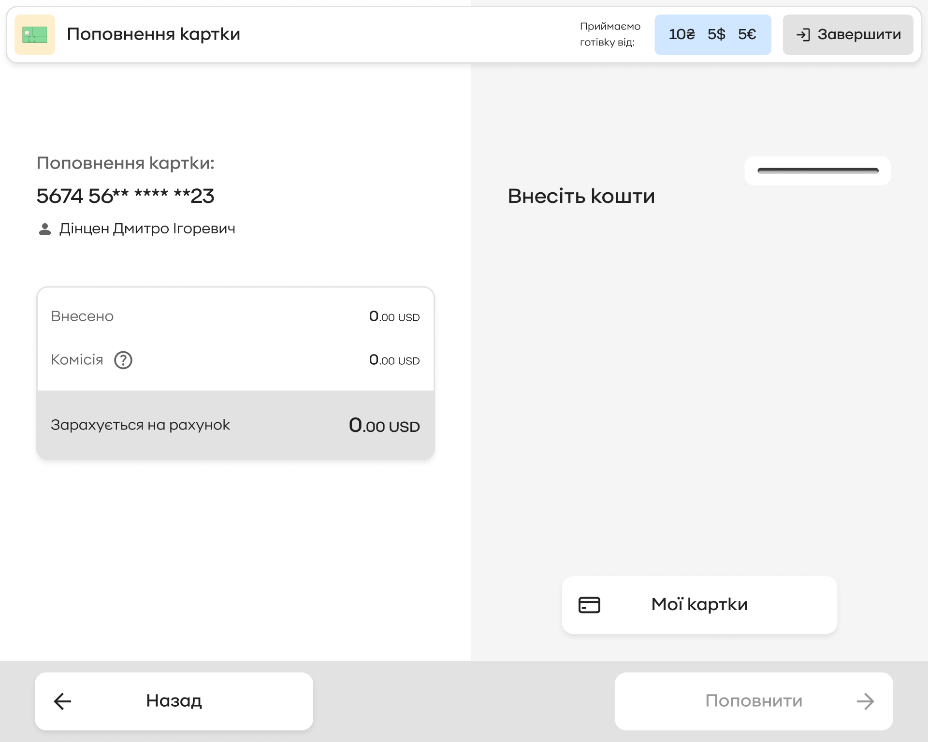This screenshot has width=928, height=742.
Task: Click the right arrow in Поповнити button
Action: coord(865,701)
